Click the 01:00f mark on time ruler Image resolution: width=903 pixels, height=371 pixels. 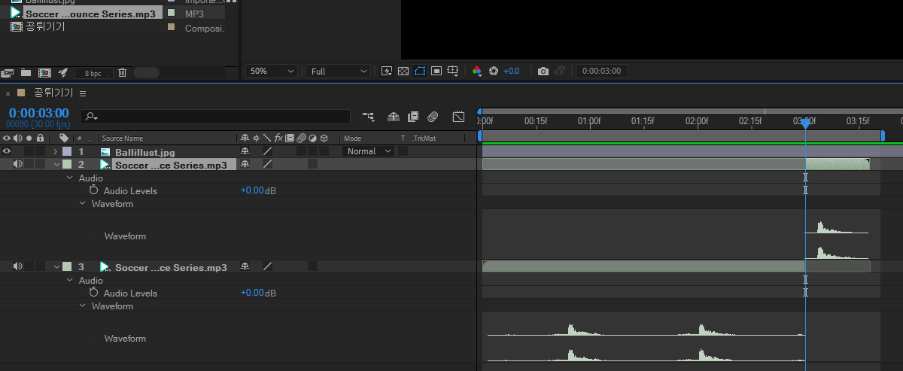tap(589, 120)
